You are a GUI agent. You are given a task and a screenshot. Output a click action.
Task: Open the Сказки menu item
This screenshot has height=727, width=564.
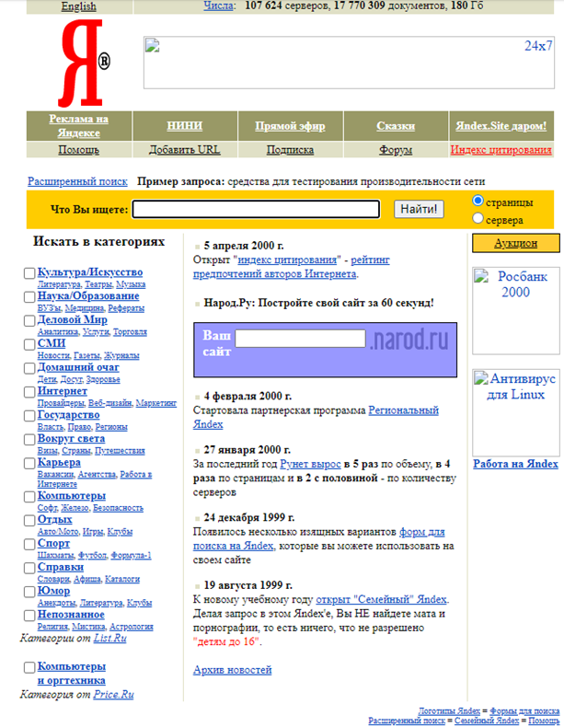click(x=396, y=126)
